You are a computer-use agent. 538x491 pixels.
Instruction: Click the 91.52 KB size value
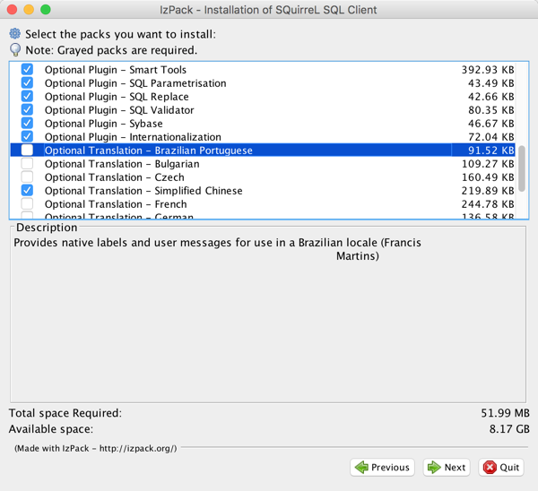coord(491,151)
